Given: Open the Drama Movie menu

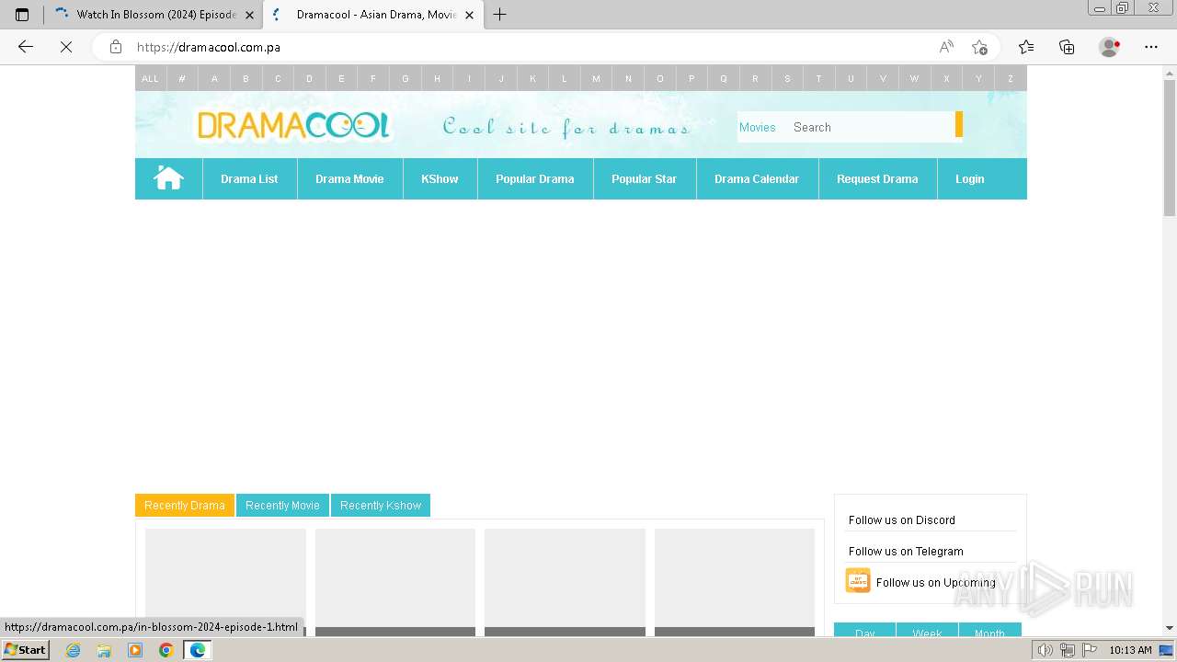Looking at the screenshot, I should pyautogui.click(x=349, y=178).
